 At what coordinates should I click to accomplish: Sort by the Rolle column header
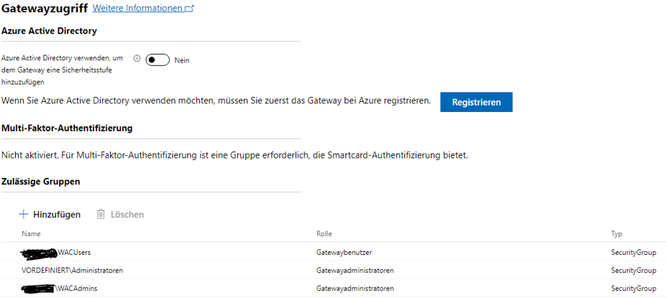coord(324,234)
